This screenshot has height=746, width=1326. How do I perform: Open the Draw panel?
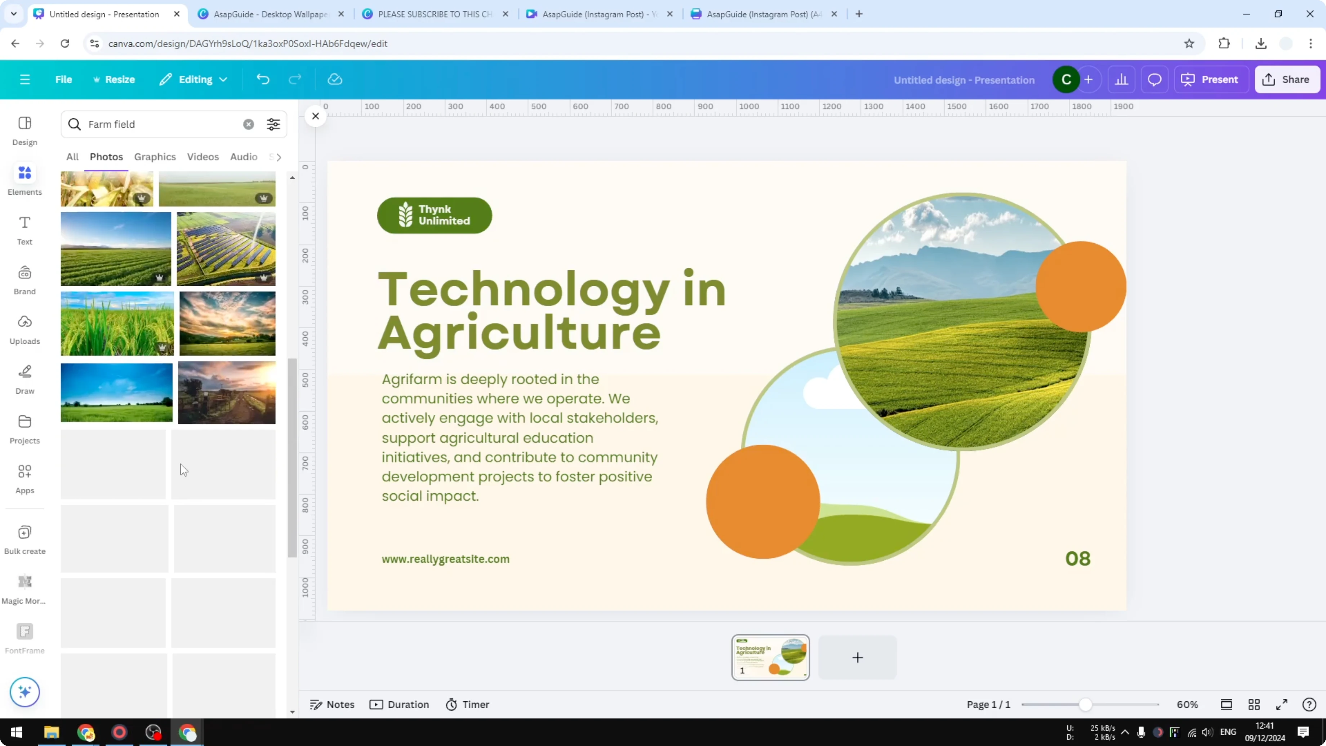24,378
